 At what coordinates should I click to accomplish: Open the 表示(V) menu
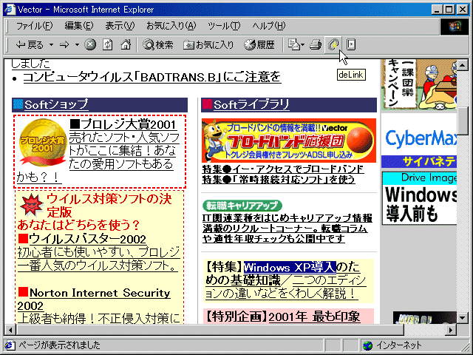point(120,26)
